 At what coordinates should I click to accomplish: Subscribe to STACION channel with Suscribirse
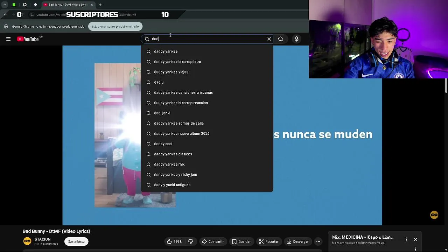[76, 241]
